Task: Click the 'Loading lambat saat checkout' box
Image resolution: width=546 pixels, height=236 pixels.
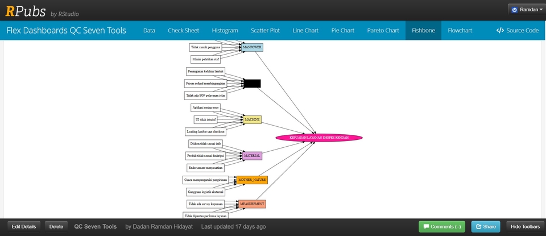Action: point(205,131)
